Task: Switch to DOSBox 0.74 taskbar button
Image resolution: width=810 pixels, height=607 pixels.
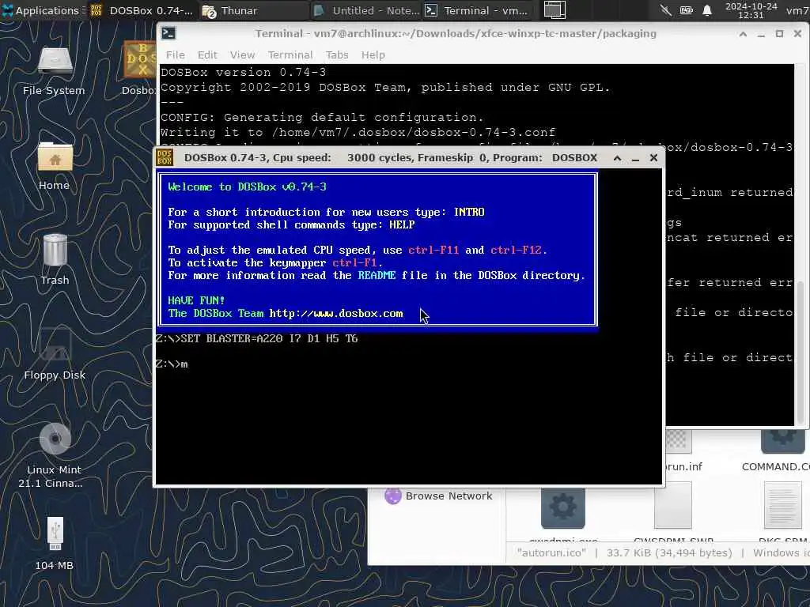Action: coord(142,10)
